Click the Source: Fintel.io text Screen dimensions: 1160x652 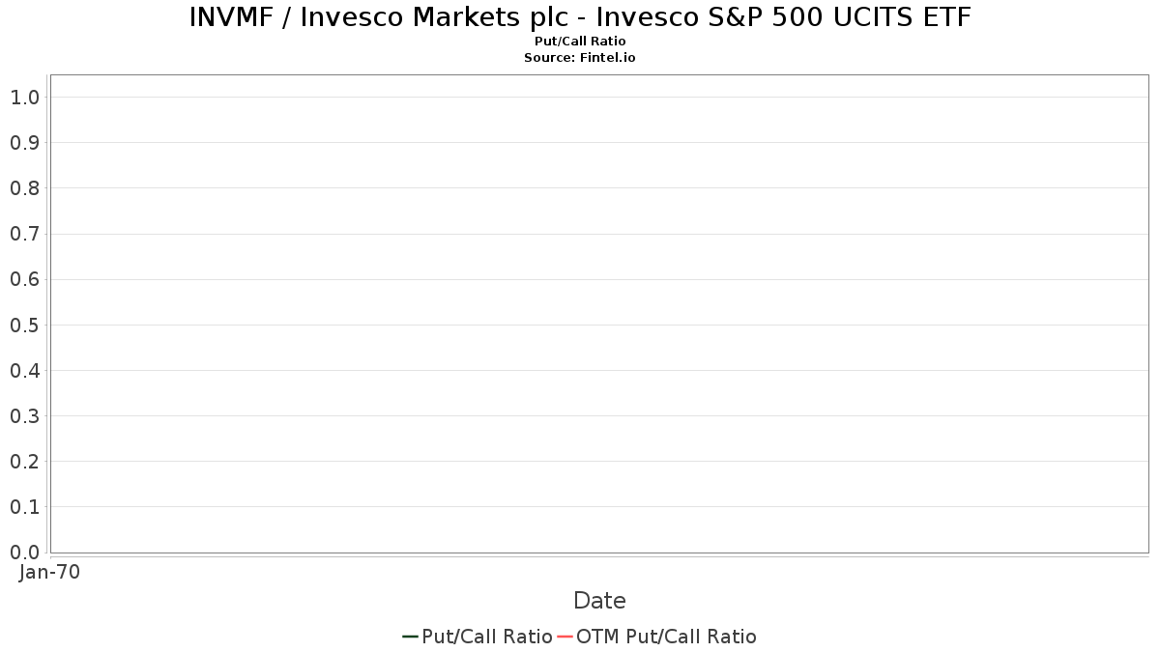pyautogui.click(x=580, y=58)
